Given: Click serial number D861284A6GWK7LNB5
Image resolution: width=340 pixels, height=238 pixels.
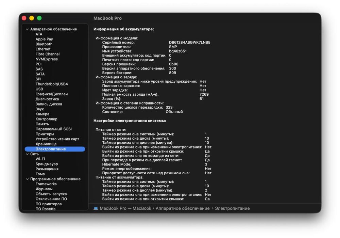Looking at the screenshot, I should pyautogui.click(x=189, y=42).
